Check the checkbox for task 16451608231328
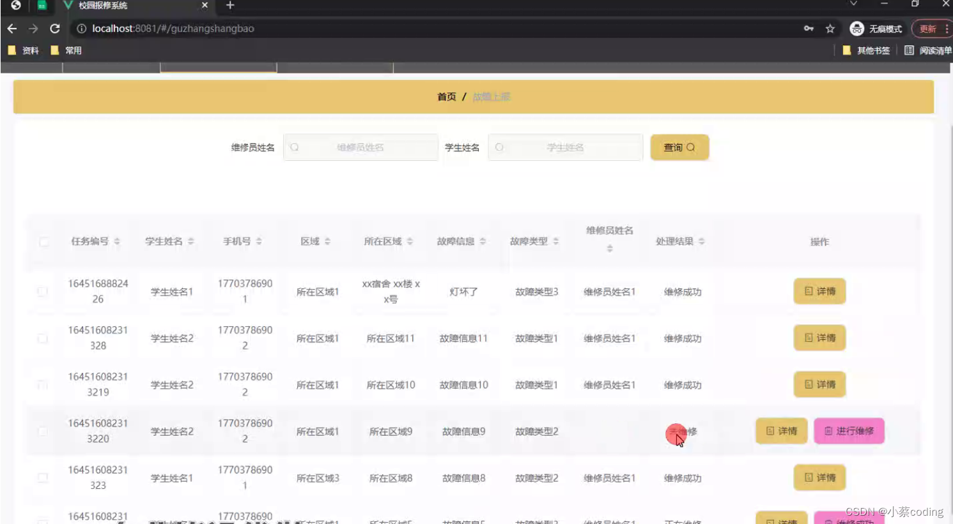This screenshot has width=953, height=524. click(42, 338)
